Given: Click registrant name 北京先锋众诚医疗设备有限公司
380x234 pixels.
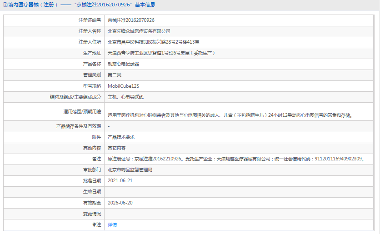Looking at the screenshot, I should [139, 31].
